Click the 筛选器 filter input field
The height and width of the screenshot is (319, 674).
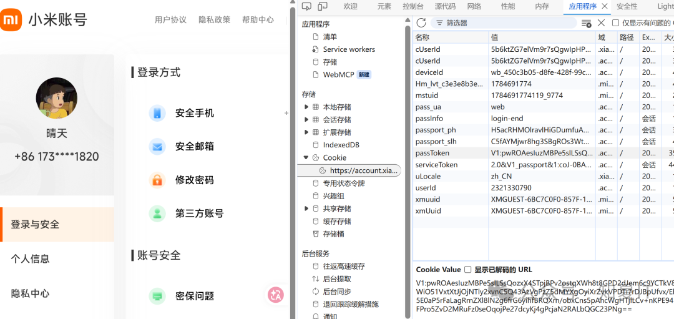pos(504,23)
